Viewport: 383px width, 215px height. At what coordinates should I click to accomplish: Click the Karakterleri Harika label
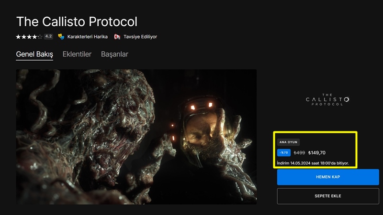pyautogui.click(x=88, y=37)
